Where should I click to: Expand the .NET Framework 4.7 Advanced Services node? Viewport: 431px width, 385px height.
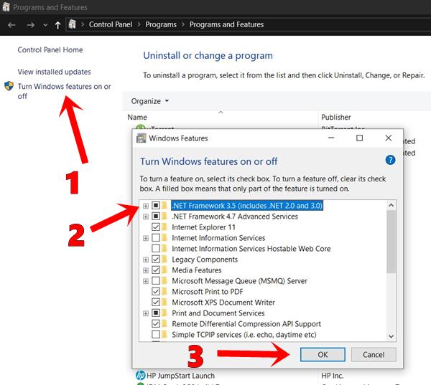click(146, 217)
